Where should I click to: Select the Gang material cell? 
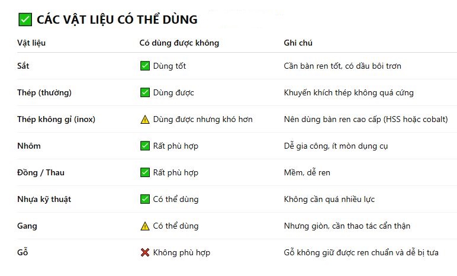tap(27, 226)
